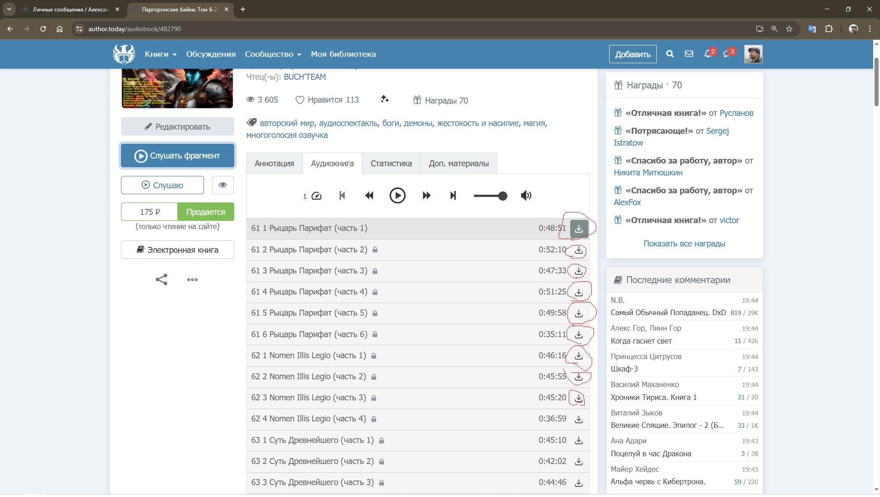
Task: Expand the 'Книги' dropdown menu
Action: [x=160, y=54]
